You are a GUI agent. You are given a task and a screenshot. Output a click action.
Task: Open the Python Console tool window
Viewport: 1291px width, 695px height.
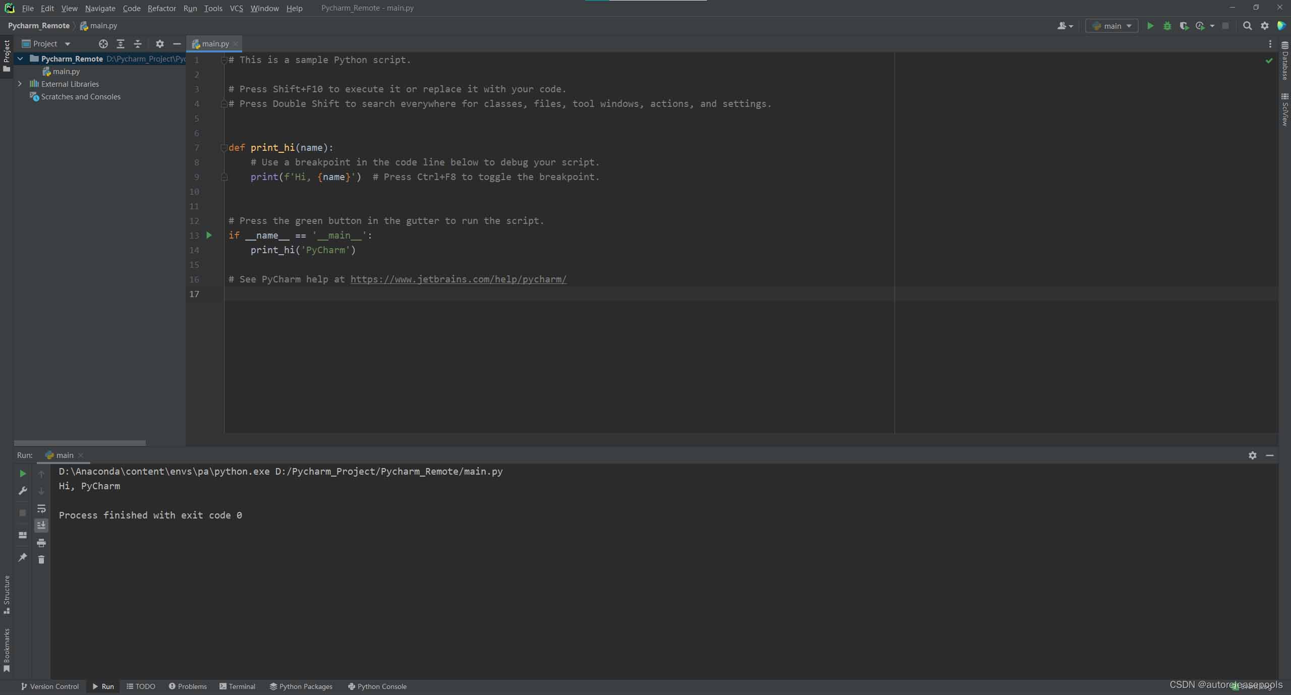pos(377,686)
